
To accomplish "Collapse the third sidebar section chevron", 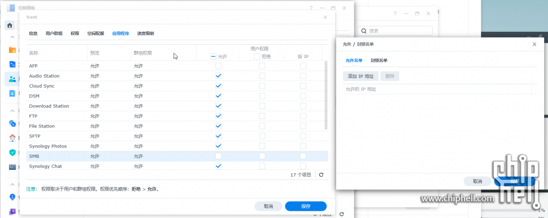I will tap(12, 184).
